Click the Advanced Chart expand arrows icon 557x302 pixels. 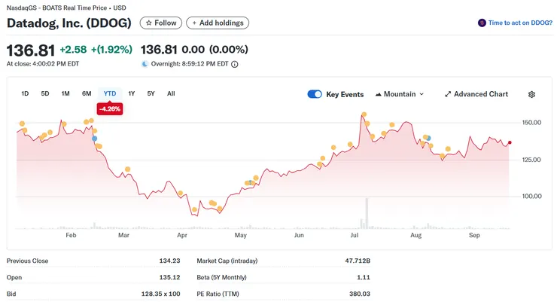click(x=448, y=94)
